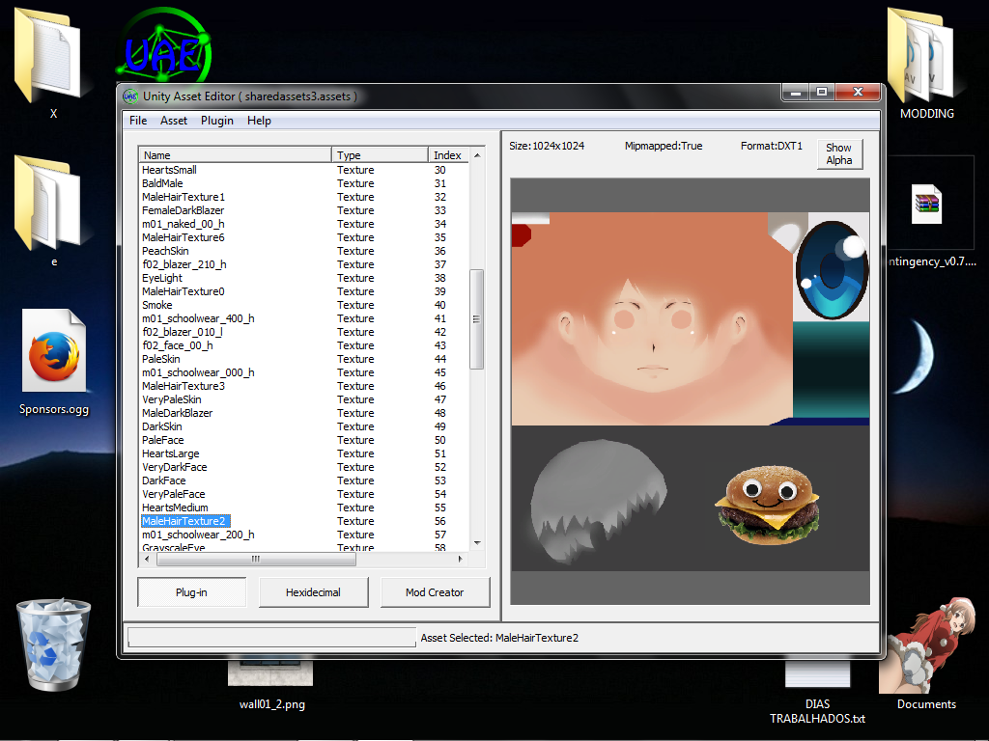989x741 pixels.
Task: Select the highlighted MaleHairTexture2 asset
Action: pyautogui.click(x=304, y=521)
